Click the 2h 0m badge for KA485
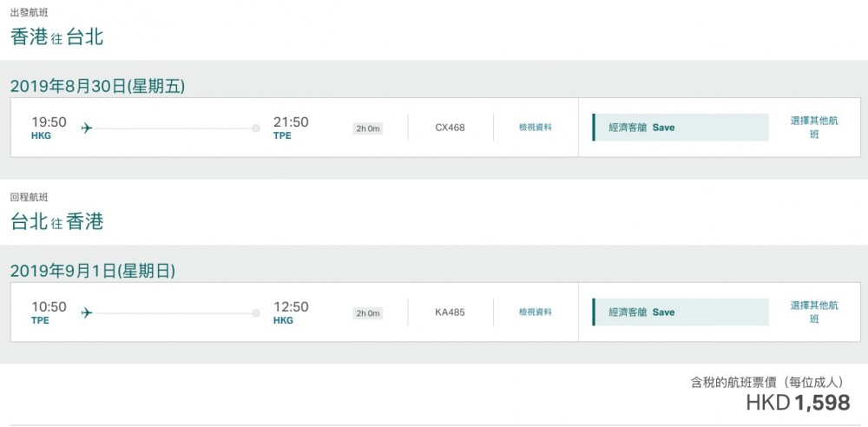868x427 pixels. [368, 313]
